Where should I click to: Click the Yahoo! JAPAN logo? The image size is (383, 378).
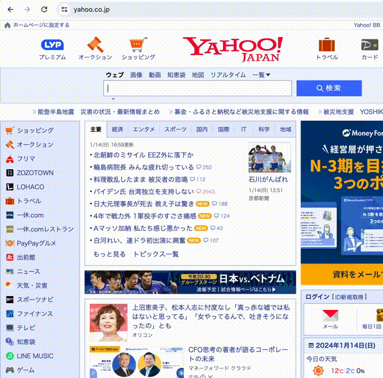[x=233, y=49]
